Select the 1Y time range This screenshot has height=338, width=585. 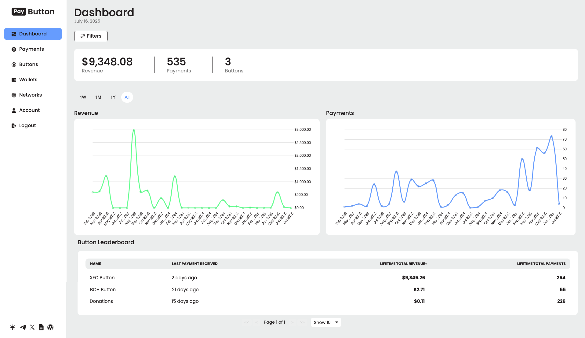click(x=113, y=97)
